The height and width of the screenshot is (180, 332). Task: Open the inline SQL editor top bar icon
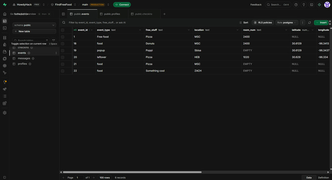(x=312, y=5)
